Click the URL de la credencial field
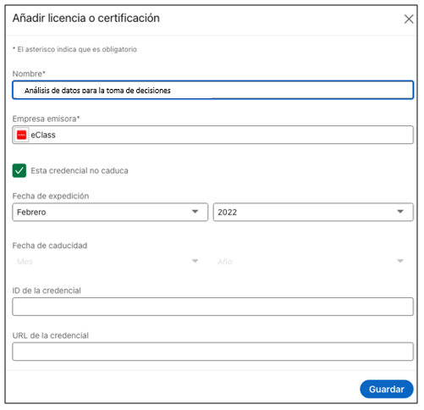Image resolution: width=424 pixels, height=410 pixels. tap(213, 352)
